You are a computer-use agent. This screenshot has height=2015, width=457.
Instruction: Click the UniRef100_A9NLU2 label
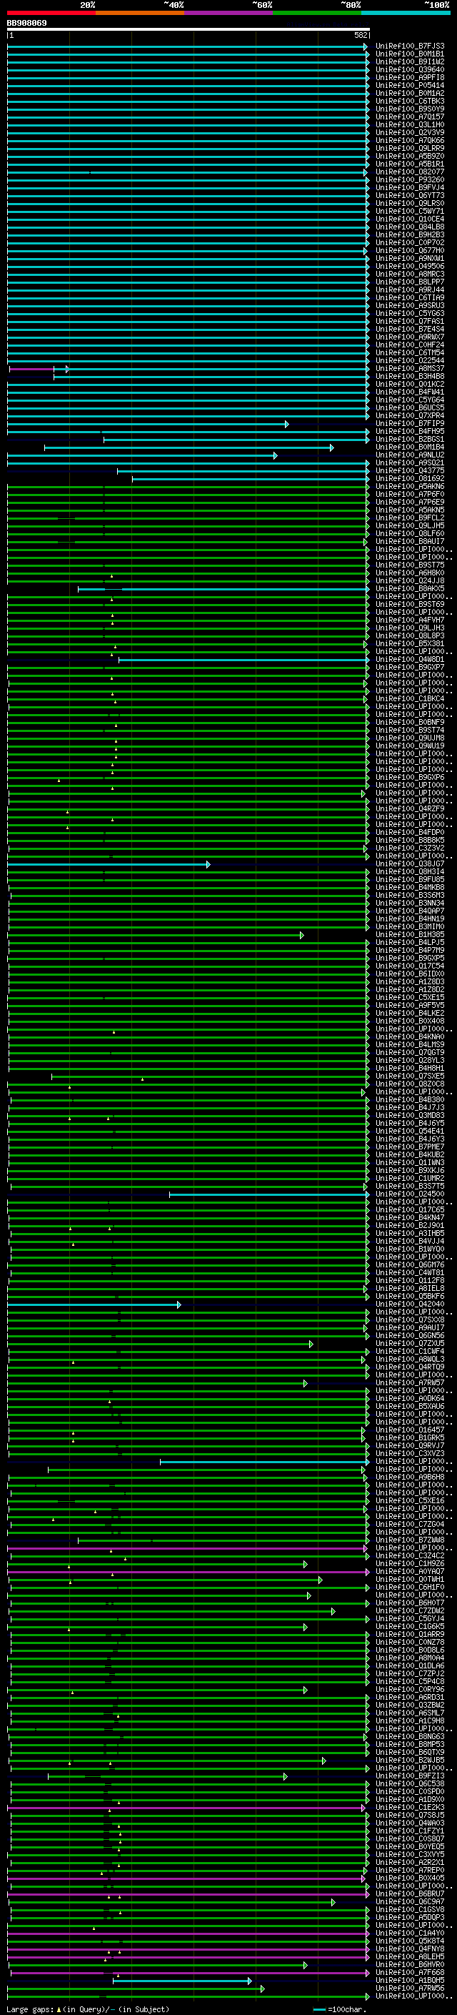pos(410,455)
